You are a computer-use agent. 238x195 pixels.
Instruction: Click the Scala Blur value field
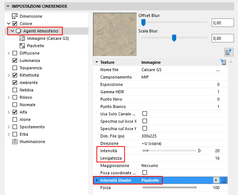[x=223, y=38]
